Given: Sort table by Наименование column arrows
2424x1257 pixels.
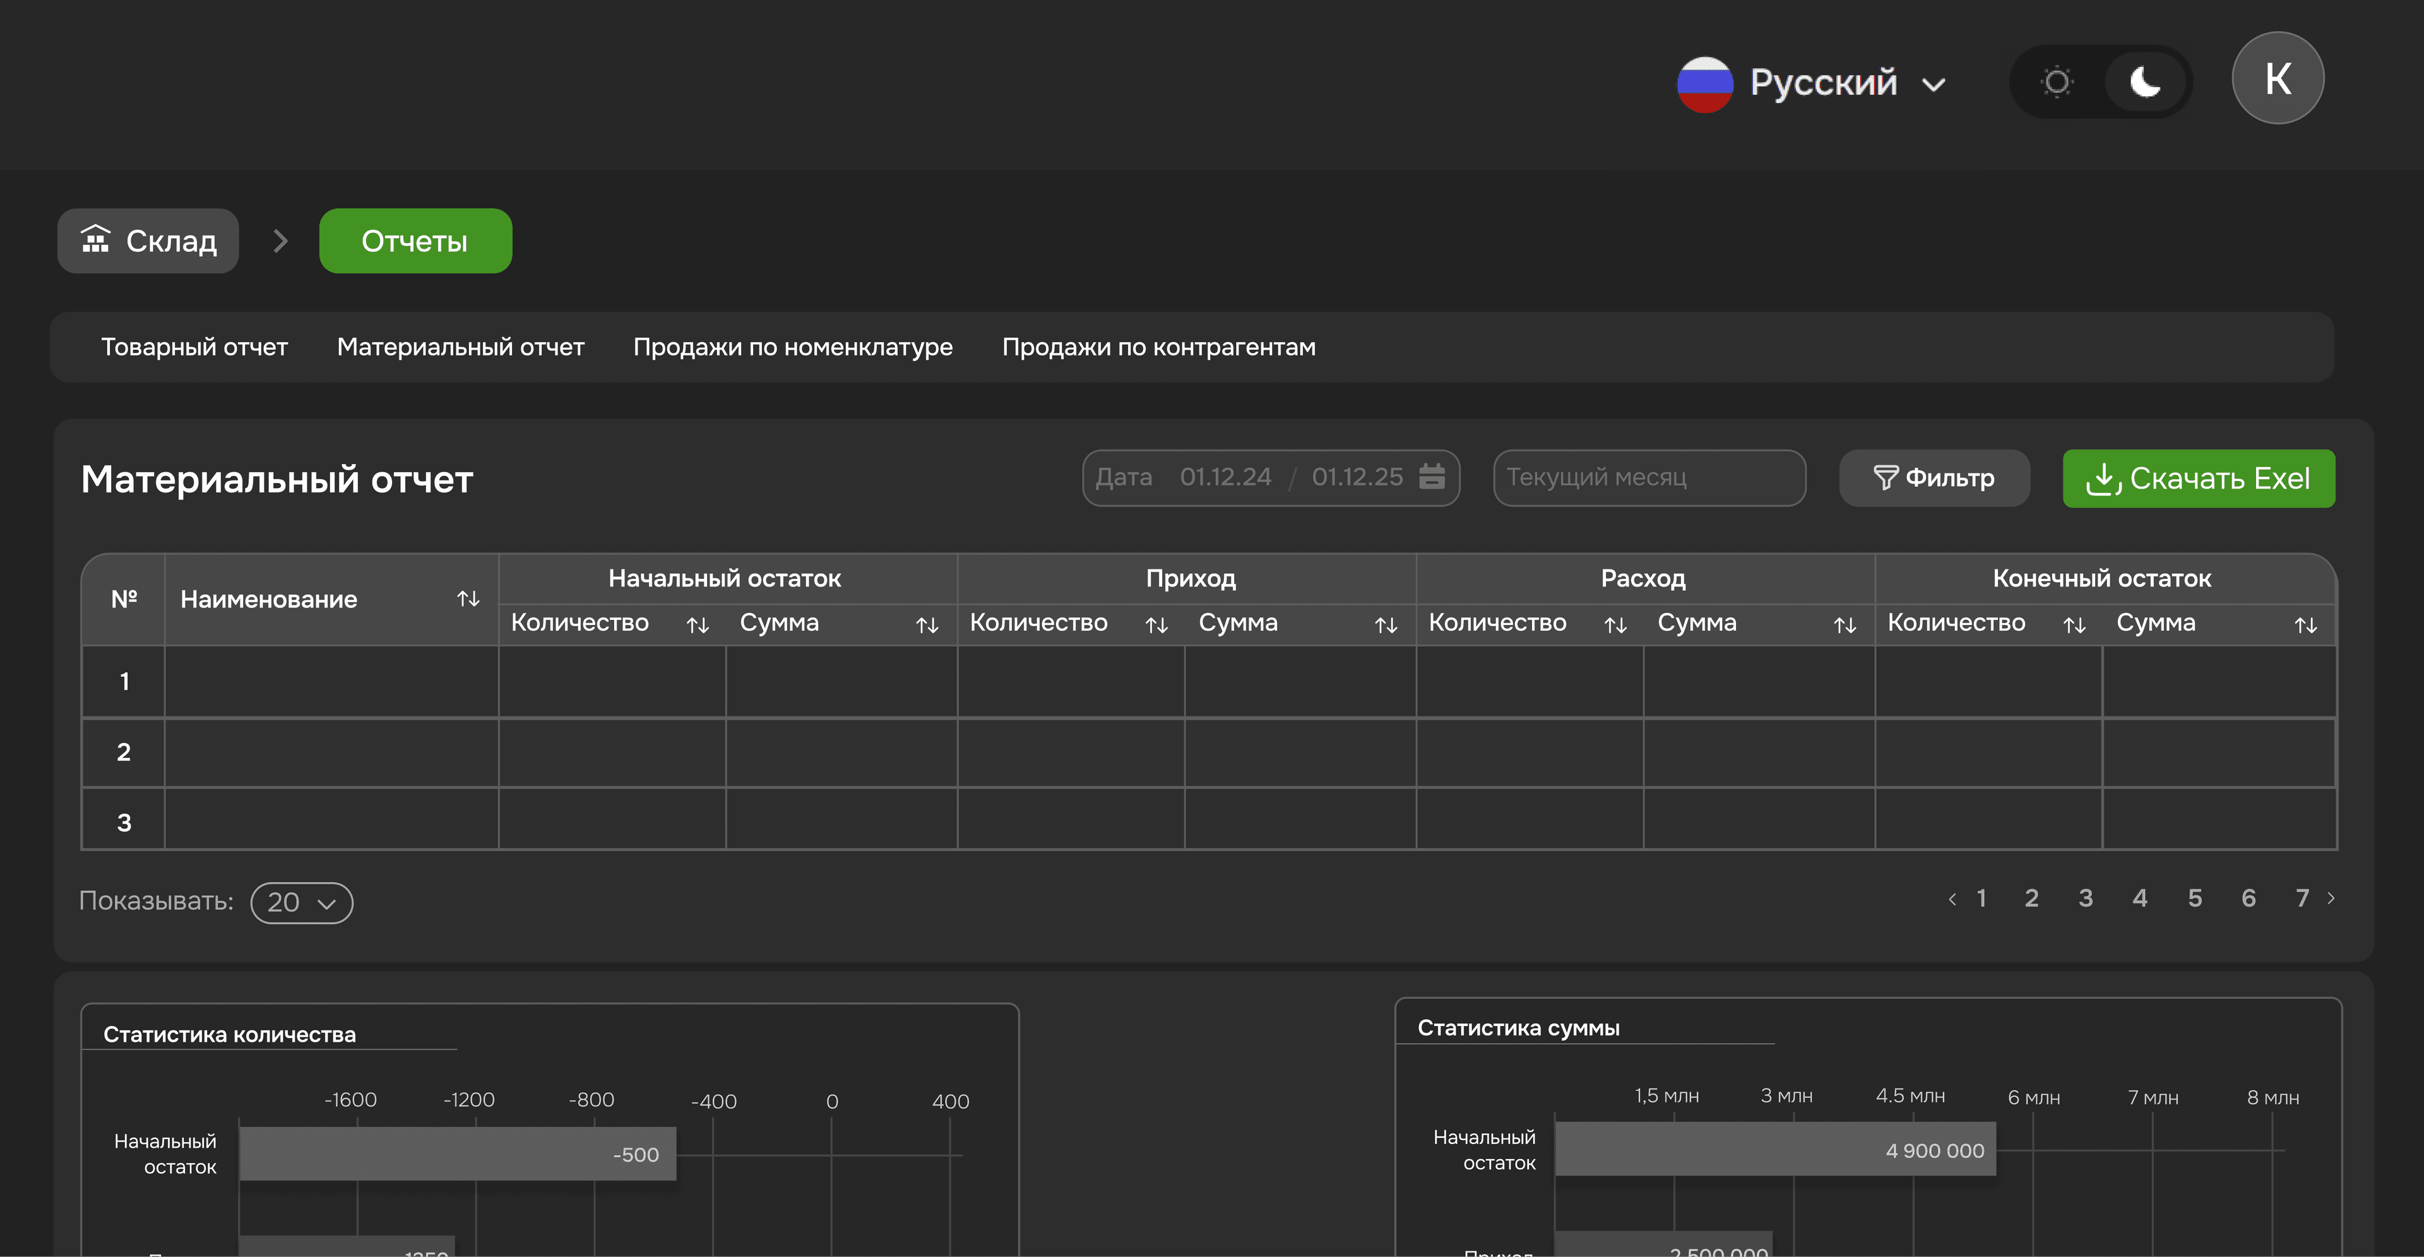Looking at the screenshot, I should pos(468,599).
